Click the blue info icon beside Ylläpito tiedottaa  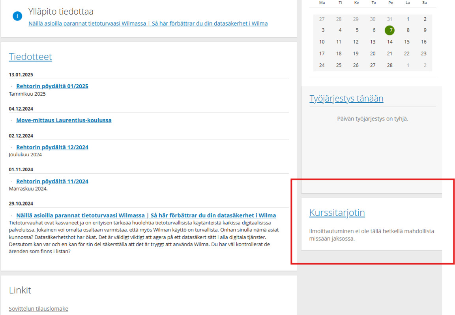(17, 16)
